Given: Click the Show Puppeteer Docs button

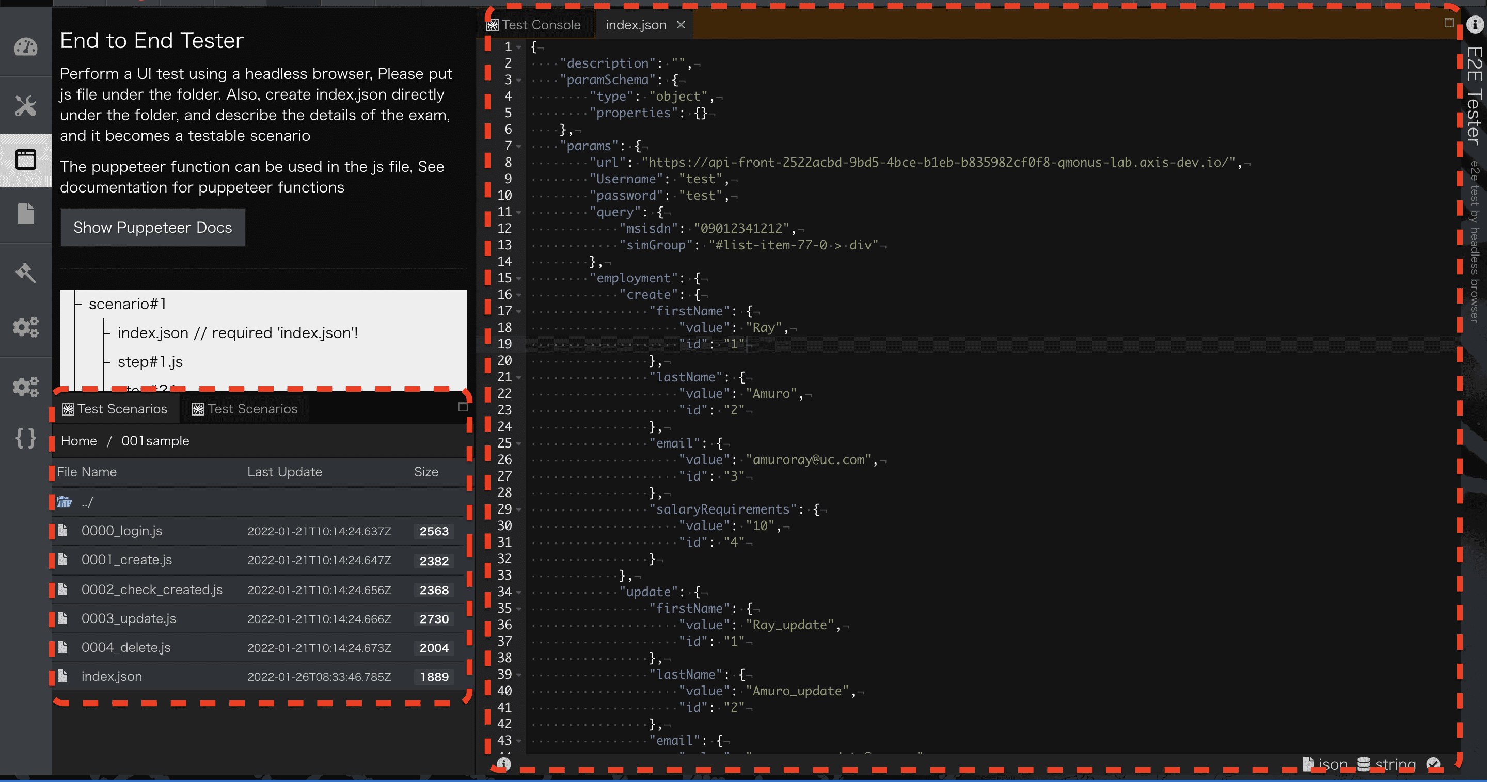Looking at the screenshot, I should point(153,228).
